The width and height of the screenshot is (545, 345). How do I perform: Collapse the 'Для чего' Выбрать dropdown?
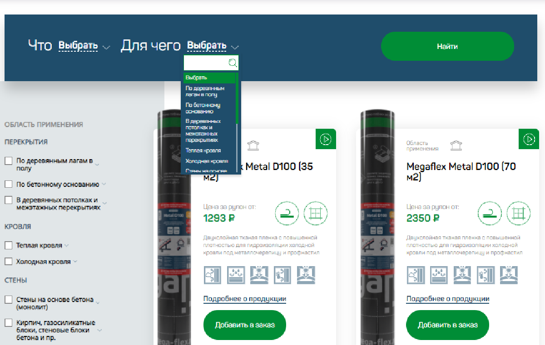(x=213, y=46)
